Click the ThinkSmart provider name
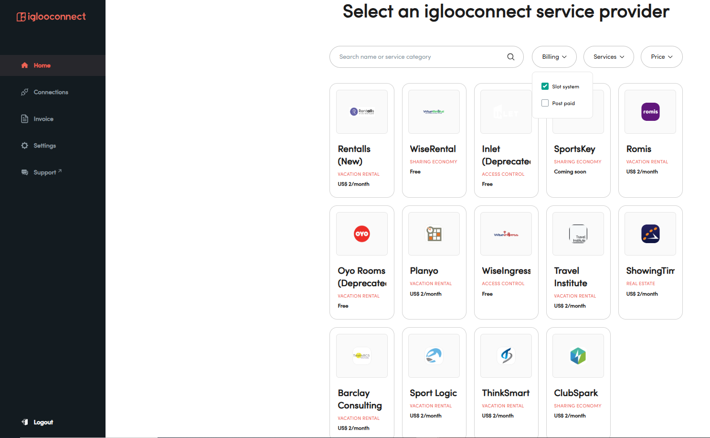 click(506, 393)
